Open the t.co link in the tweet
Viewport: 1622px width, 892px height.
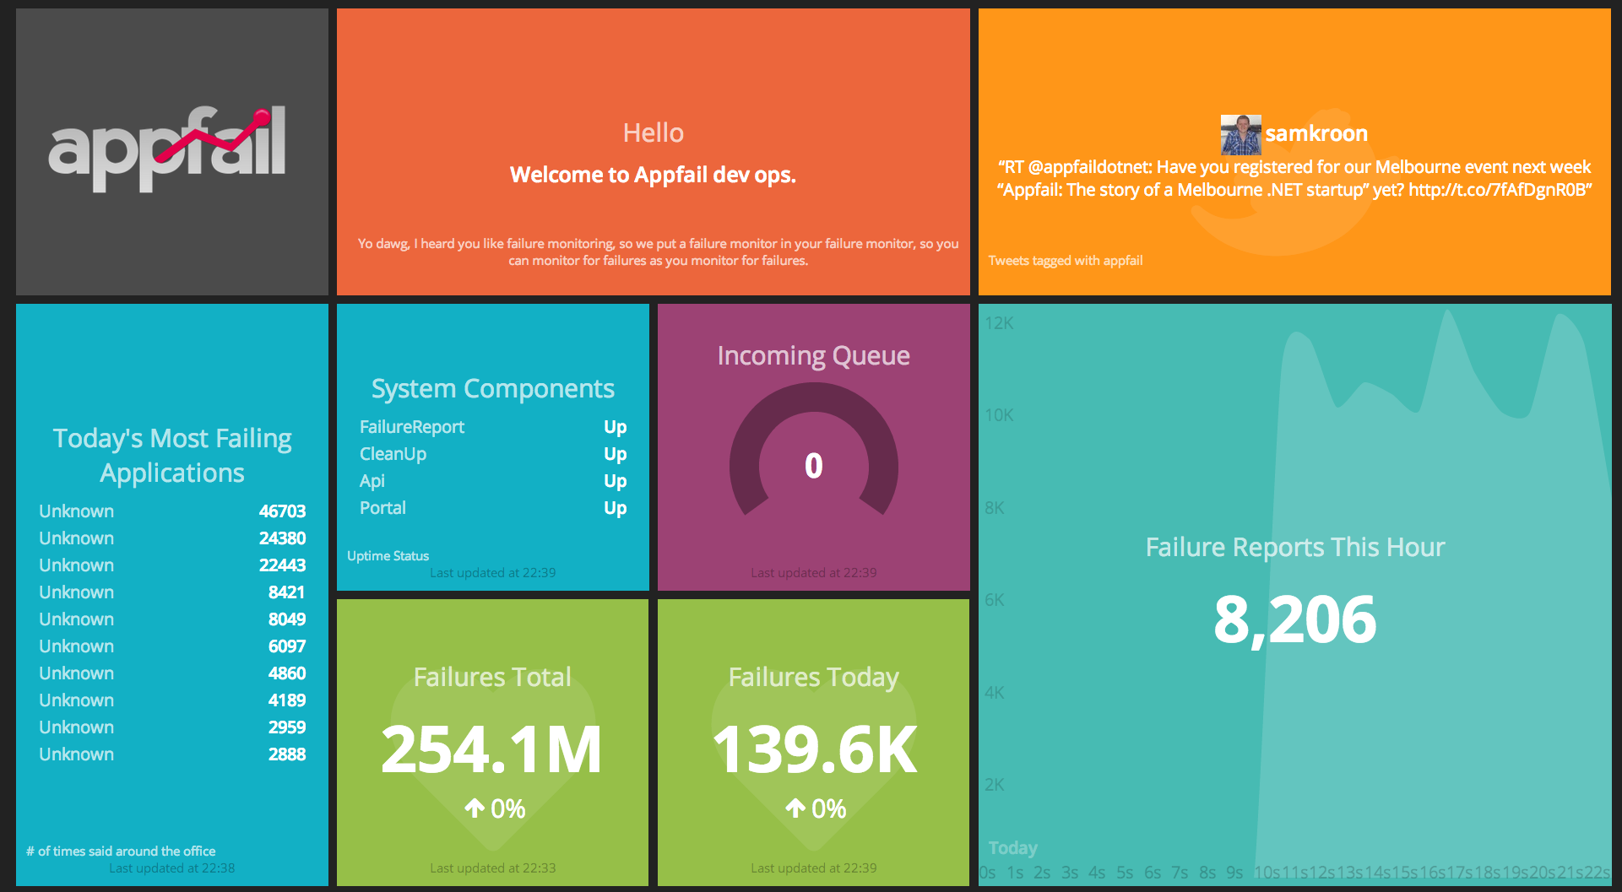point(1497,190)
